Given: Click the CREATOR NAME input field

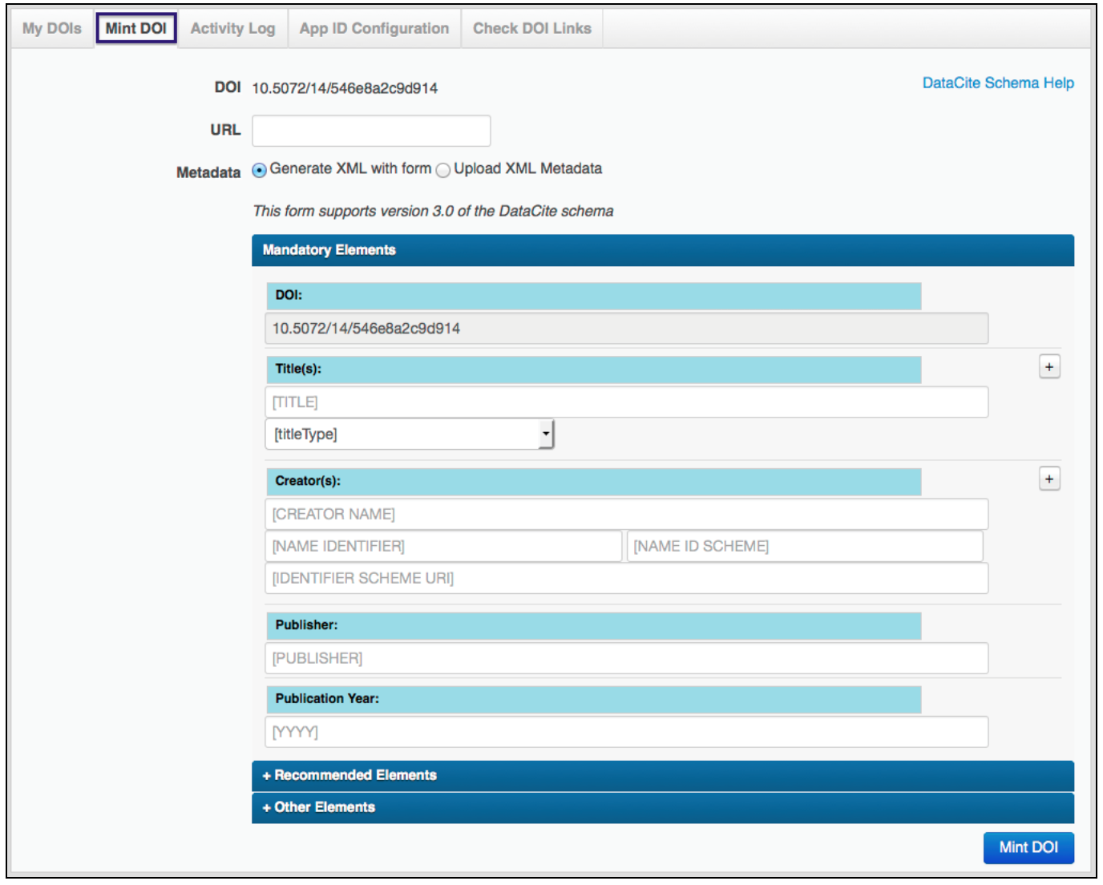Looking at the screenshot, I should click(626, 514).
